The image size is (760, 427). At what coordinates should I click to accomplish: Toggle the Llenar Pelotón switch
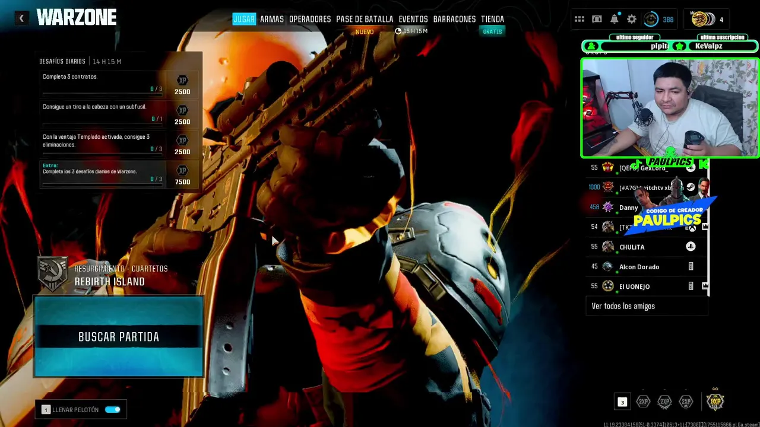pyautogui.click(x=112, y=409)
